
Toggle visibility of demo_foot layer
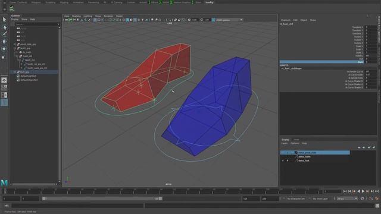point(283,160)
